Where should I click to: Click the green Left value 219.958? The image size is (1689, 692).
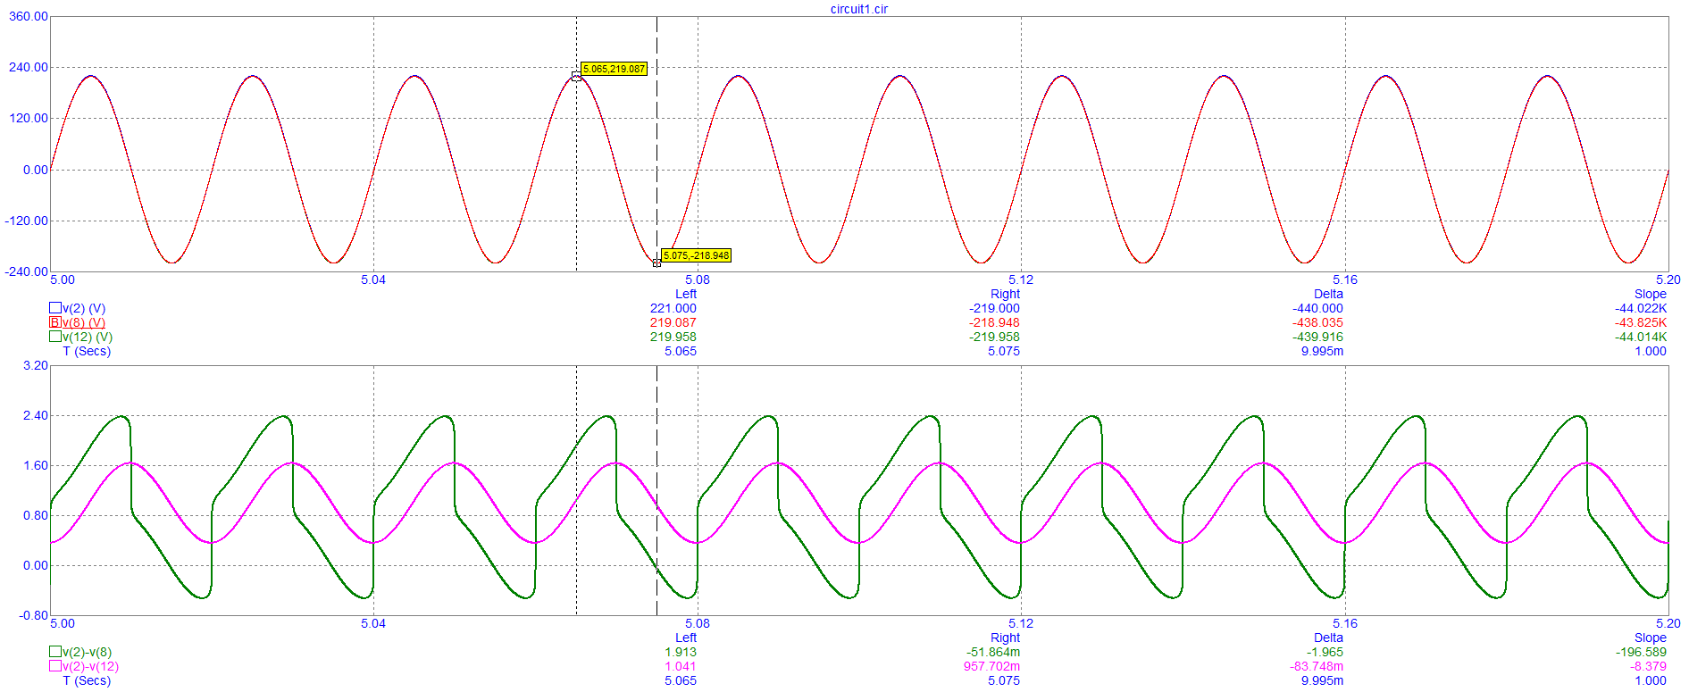[673, 337]
